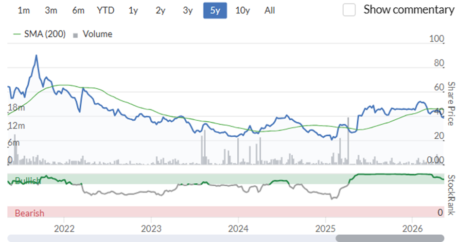457x242 pixels.
Task: Select the 3m time range
Action: click(x=51, y=11)
